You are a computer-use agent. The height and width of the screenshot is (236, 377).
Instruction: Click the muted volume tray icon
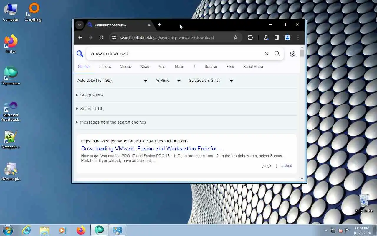tap(340, 230)
